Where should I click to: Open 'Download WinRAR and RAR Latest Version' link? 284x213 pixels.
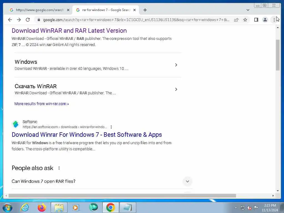[x=69, y=31]
